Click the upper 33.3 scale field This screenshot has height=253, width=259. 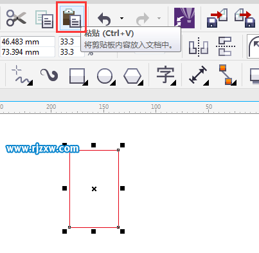point(71,41)
